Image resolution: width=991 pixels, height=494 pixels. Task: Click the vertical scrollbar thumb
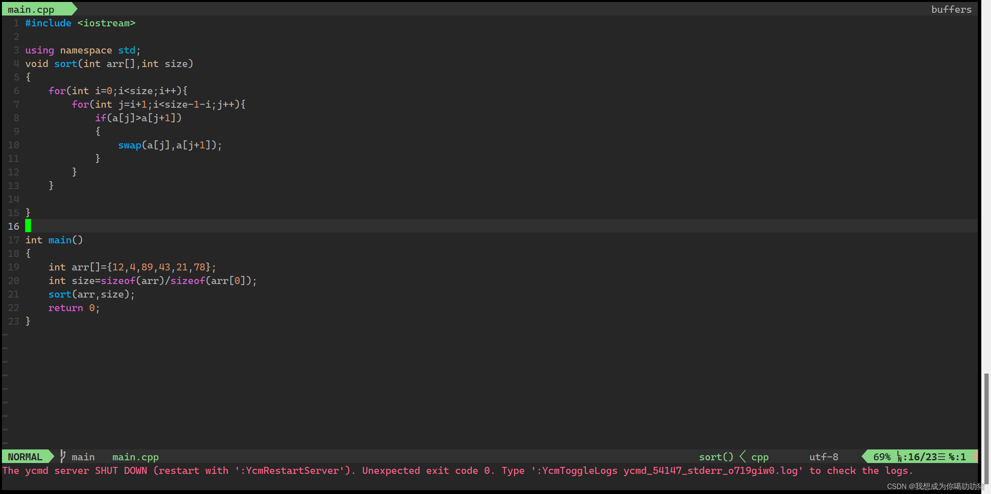[x=986, y=428]
